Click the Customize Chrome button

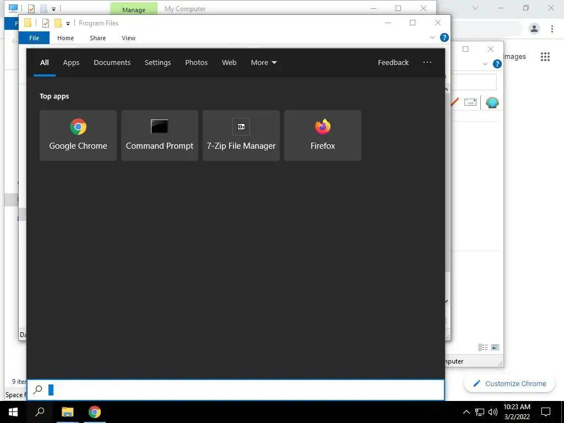click(509, 384)
